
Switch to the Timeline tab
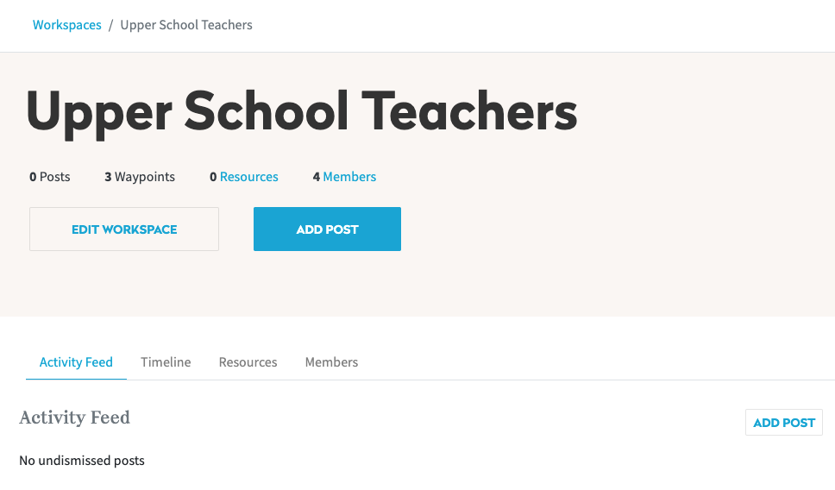point(166,362)
